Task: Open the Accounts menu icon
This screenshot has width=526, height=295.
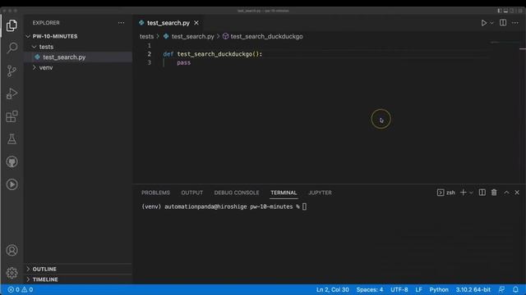Action: (12, 250)
